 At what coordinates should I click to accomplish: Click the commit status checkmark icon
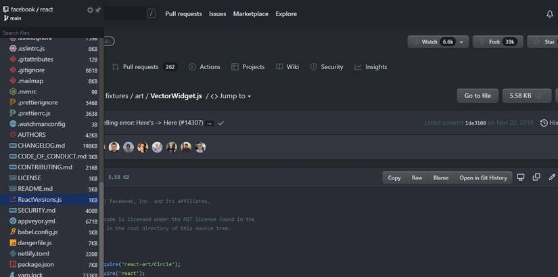point(221,123)
